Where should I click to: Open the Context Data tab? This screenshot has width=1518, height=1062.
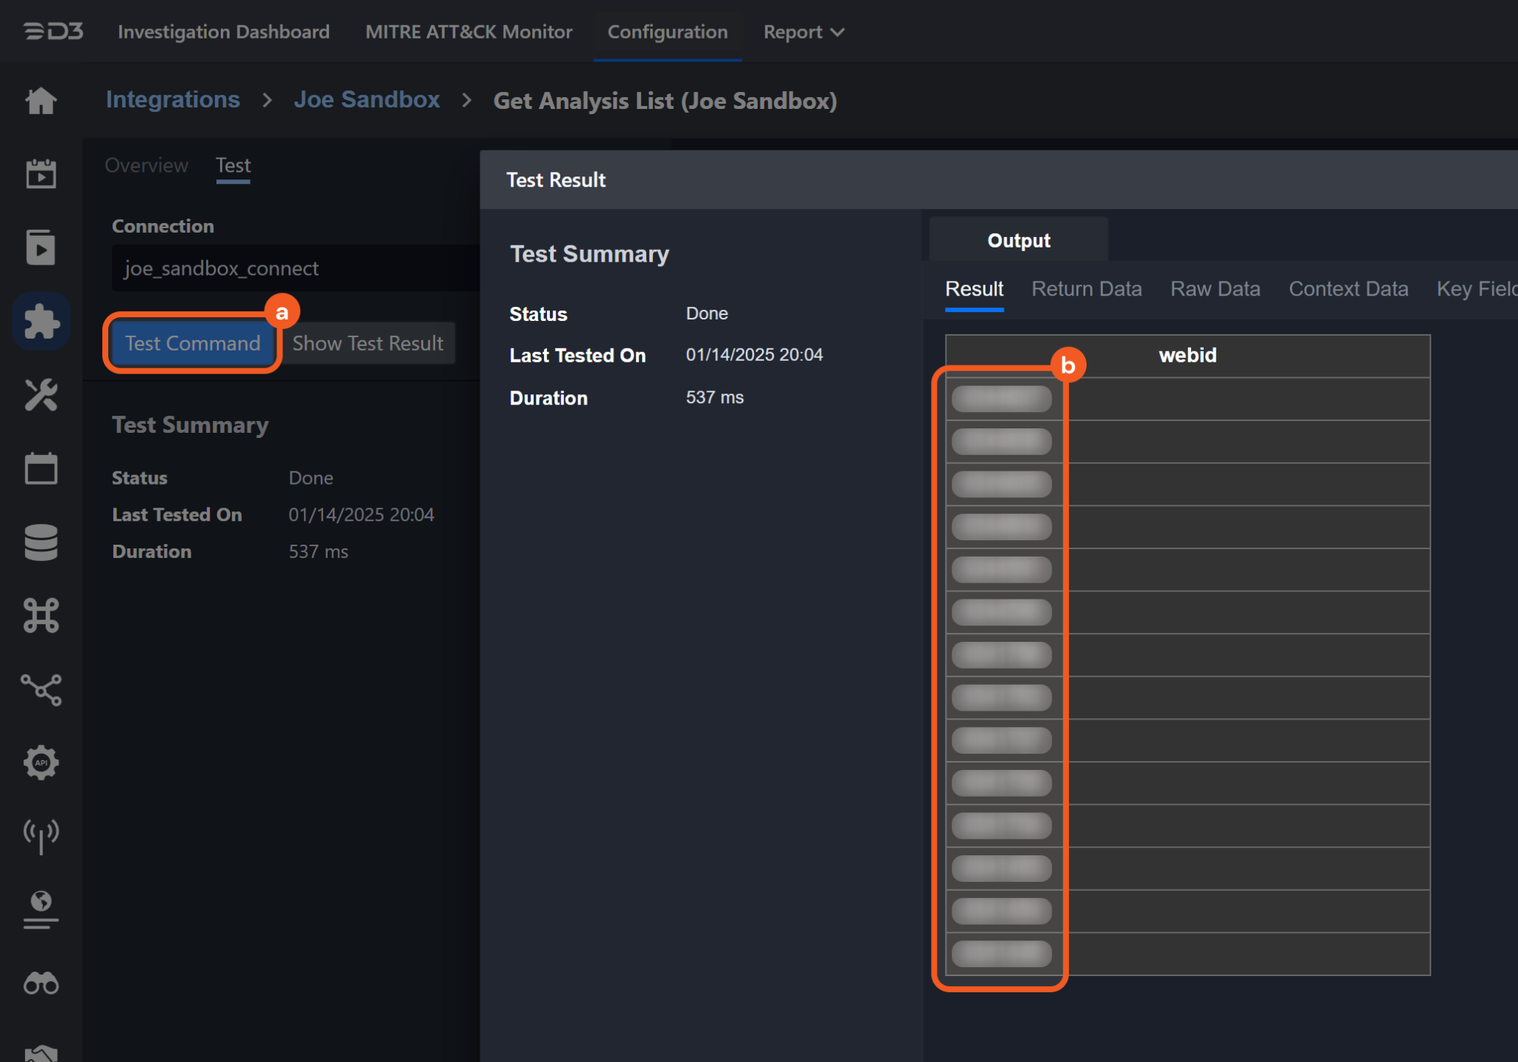(1348, 289)
